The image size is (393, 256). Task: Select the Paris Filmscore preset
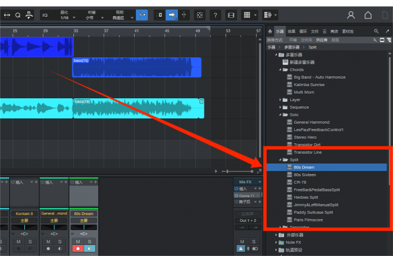pyautogui.click(x=308, y=220)
